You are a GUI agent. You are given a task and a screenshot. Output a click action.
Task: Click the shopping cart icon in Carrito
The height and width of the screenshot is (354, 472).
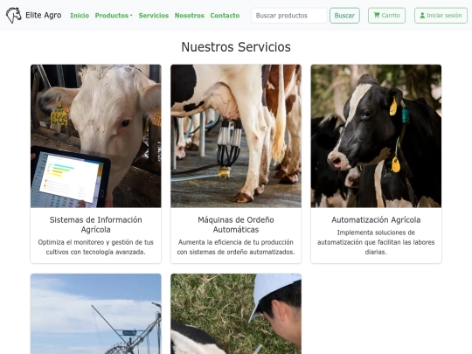point(377,15)
